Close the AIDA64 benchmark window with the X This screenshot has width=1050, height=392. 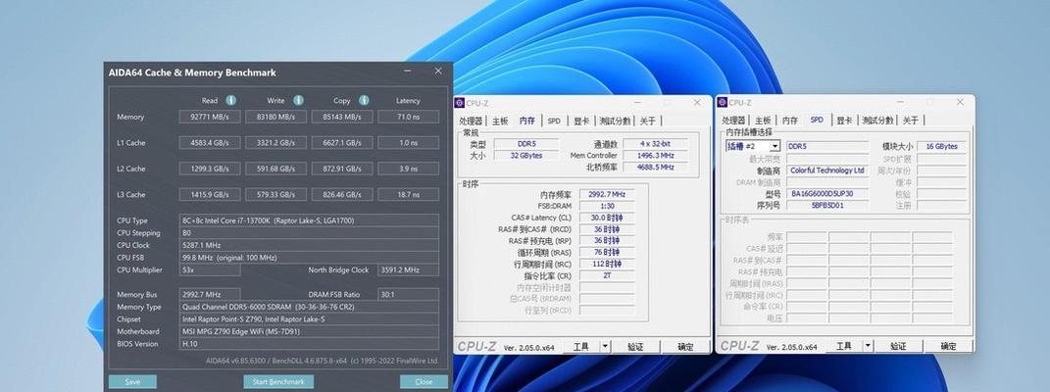[x=438, y=71]
